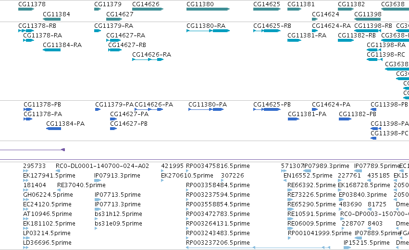The height and width of the screenshot is (250, 409).
Task: Select the CG11398 gene label
Action: 368,14
